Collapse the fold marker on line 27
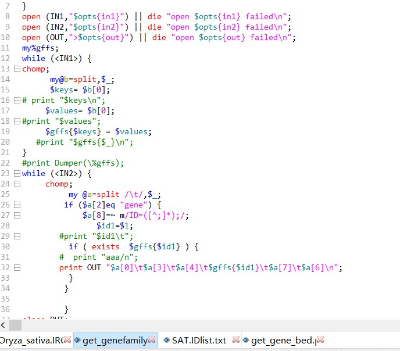Image resolution: width=400 pixels, height=351 pixels. 17,216
